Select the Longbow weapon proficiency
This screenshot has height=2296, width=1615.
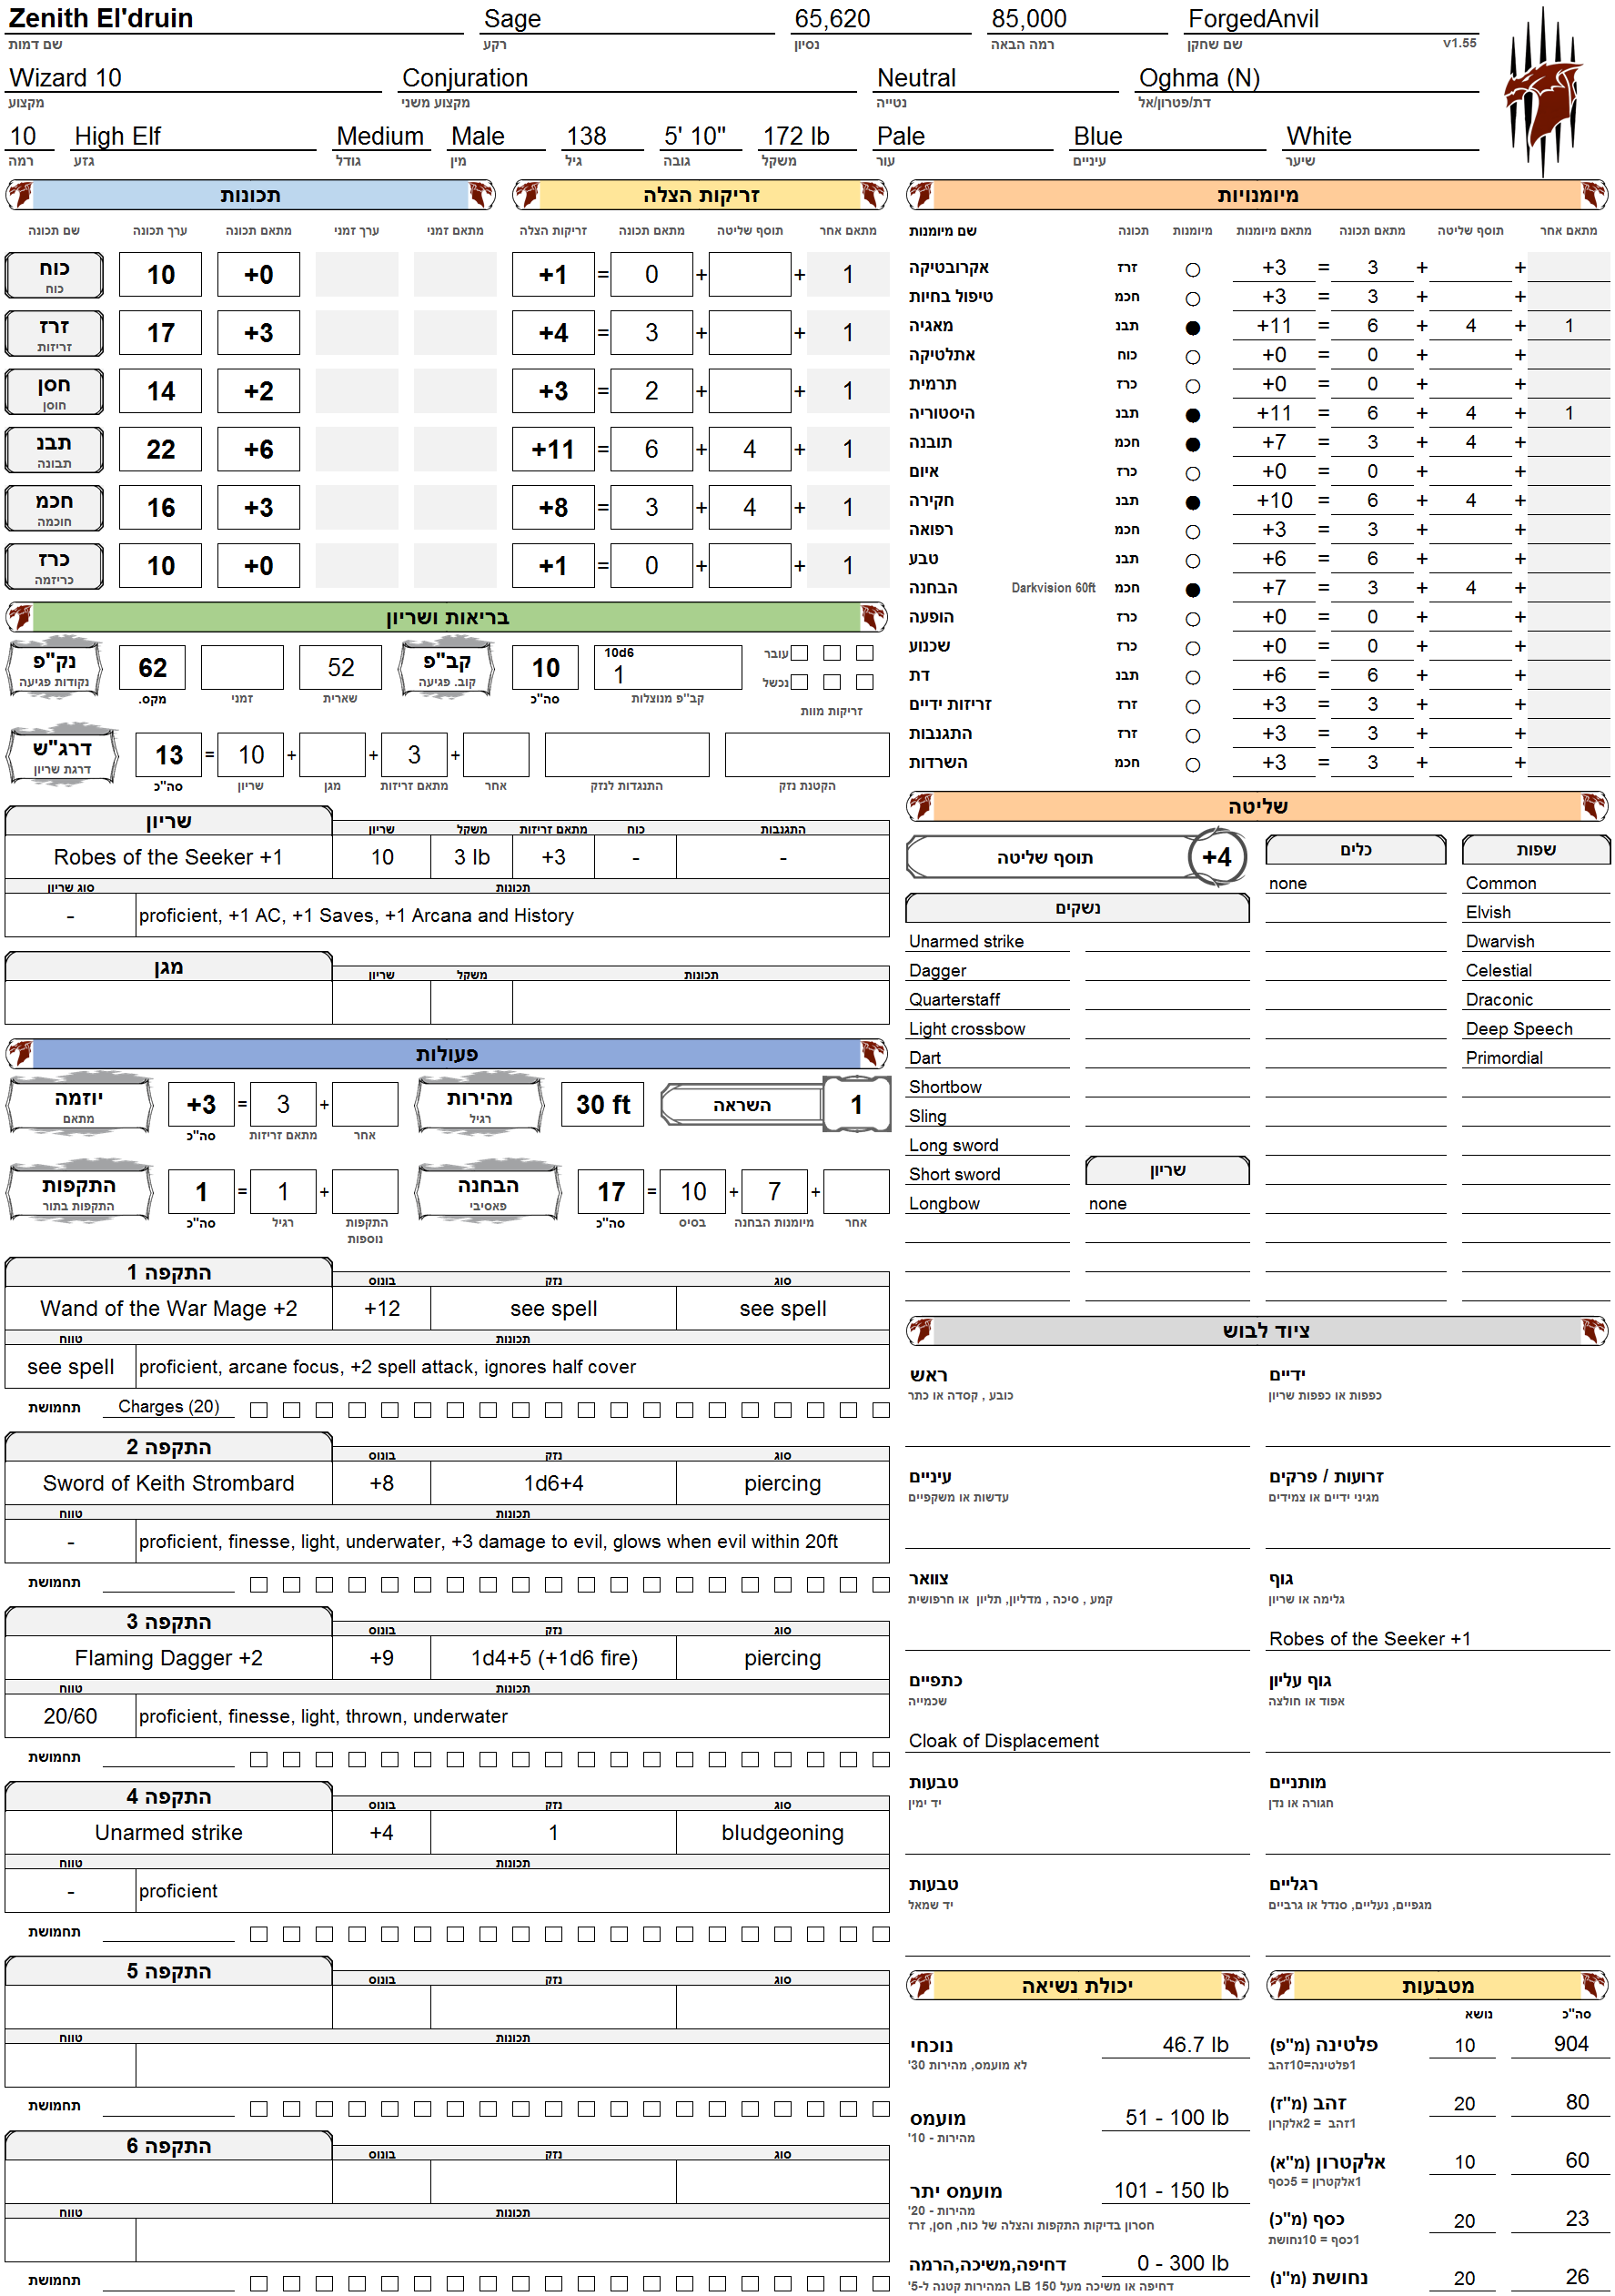pos(987,1204)
